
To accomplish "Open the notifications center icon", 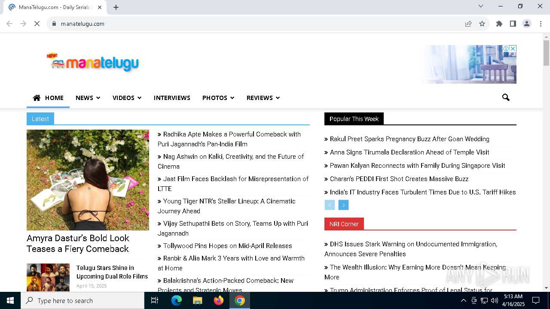I will click(536, 300).
